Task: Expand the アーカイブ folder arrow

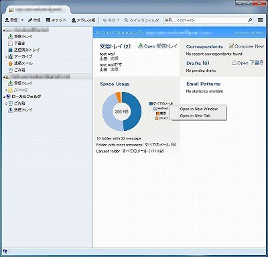Action: coord(6,57)
